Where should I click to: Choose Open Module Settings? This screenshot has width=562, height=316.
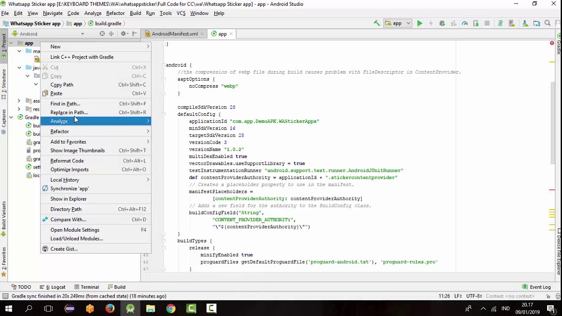96,230
